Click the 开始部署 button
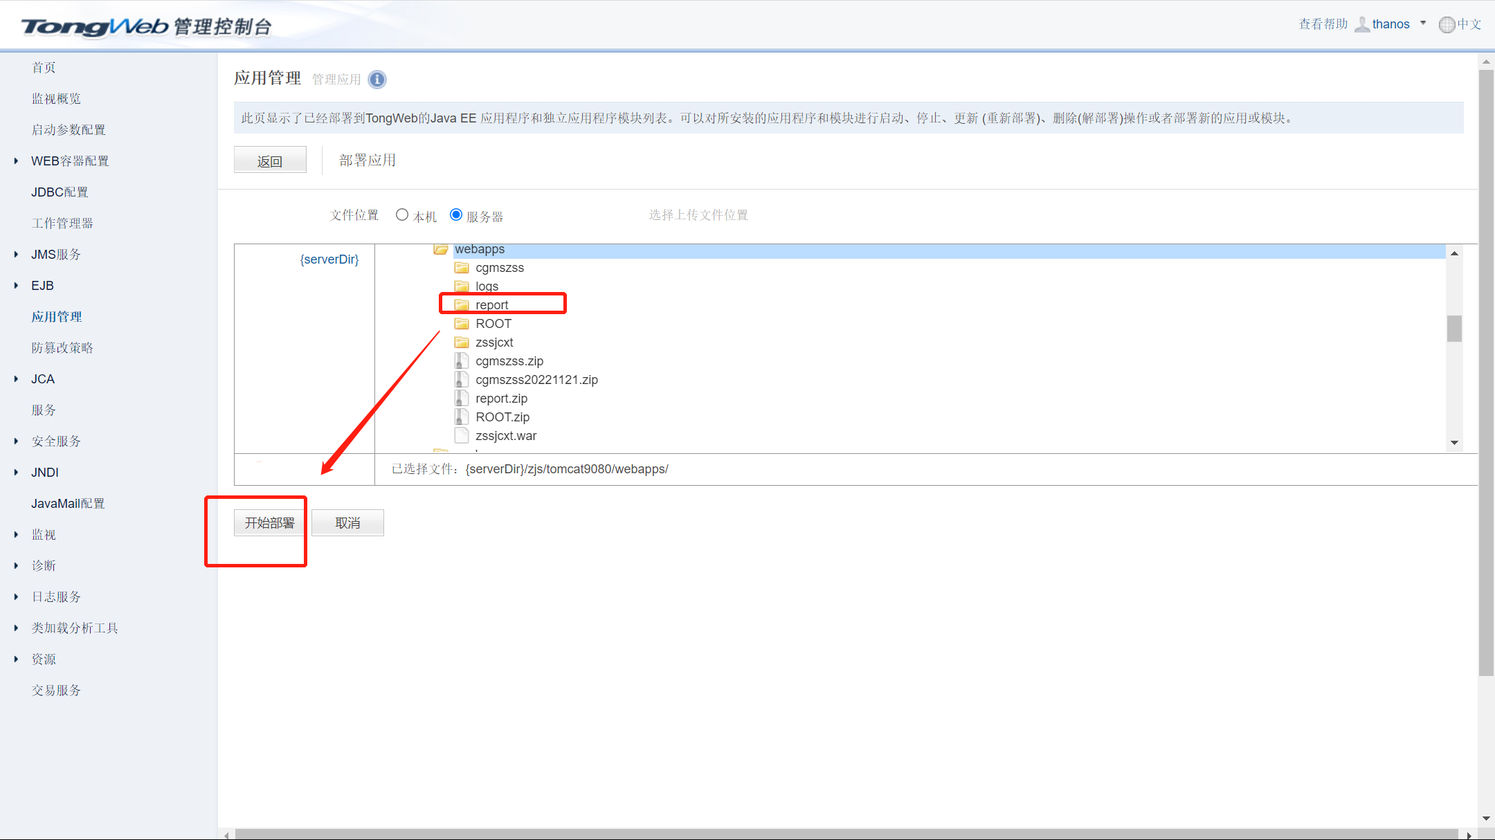Image resolution: width=1495 pixels, height=840 pixels. [269, 522]
